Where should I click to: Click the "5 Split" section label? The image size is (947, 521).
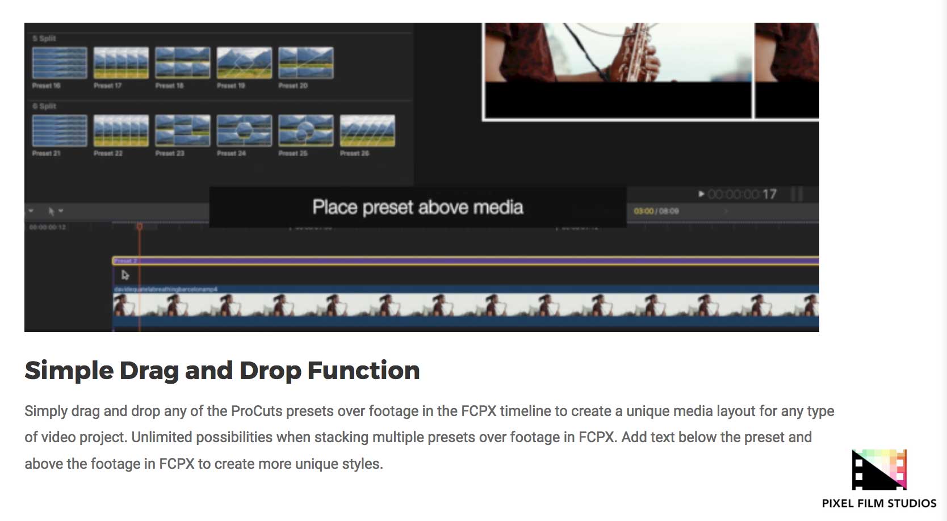[44, 39]
